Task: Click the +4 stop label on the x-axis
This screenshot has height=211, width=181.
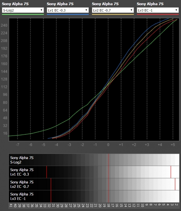Action: (160, 145)
